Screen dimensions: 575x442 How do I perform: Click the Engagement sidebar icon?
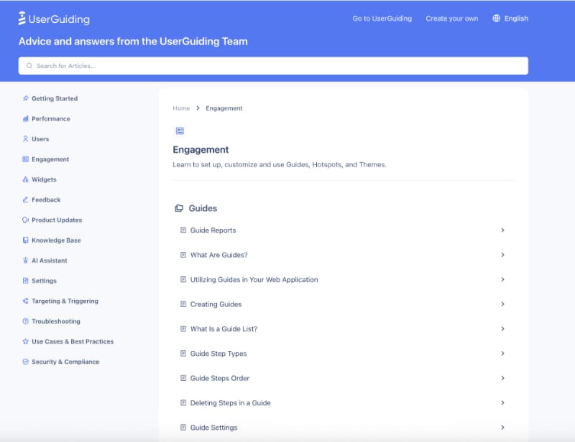[x=25, y=159]
